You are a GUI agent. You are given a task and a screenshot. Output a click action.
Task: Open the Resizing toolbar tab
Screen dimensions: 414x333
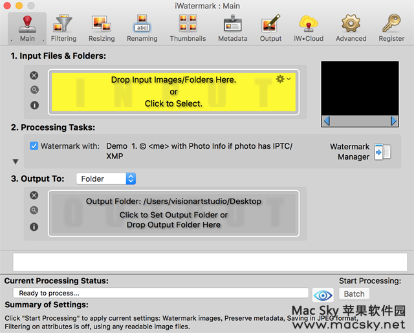[x=102, y=28]
